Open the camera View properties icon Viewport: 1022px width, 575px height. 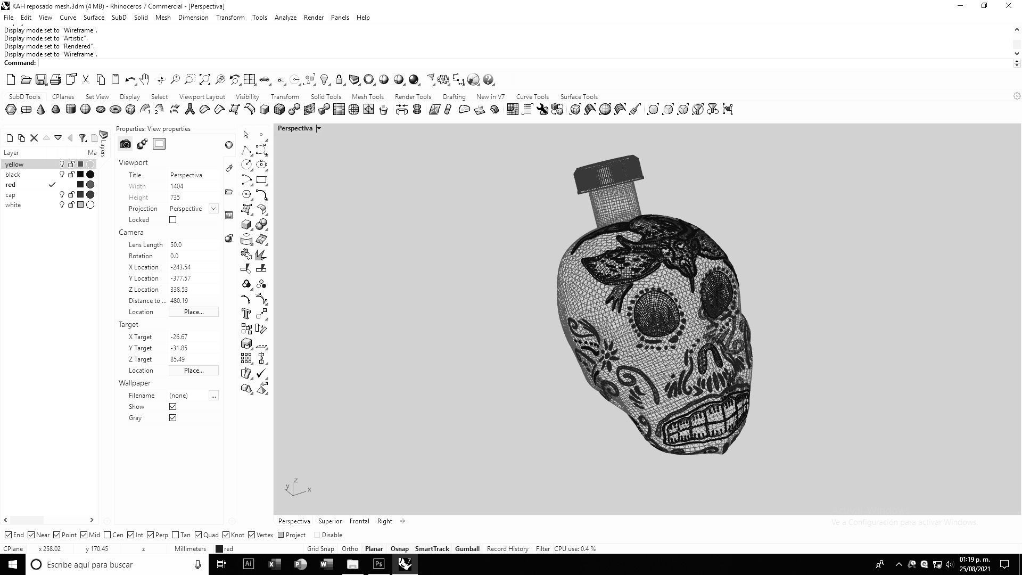pyautogui.click(x=125, y=144)
